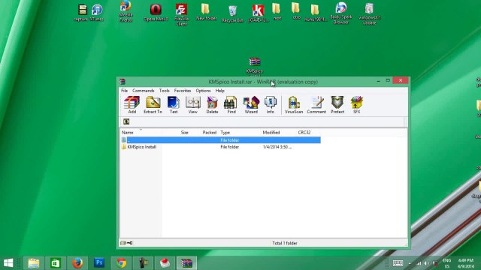Click the View file toolbar icon

(x=192, y=105)
